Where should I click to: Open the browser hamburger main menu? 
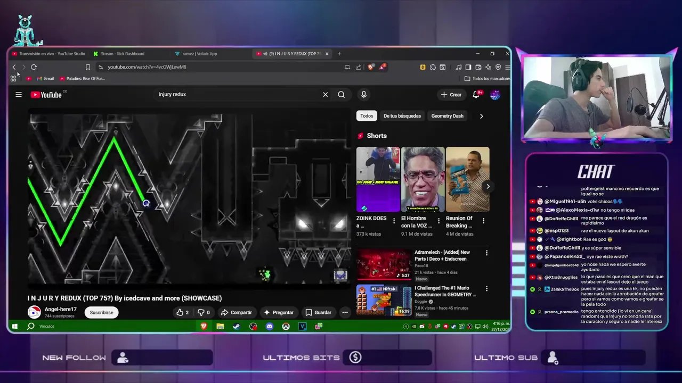(x=508, y=67)
